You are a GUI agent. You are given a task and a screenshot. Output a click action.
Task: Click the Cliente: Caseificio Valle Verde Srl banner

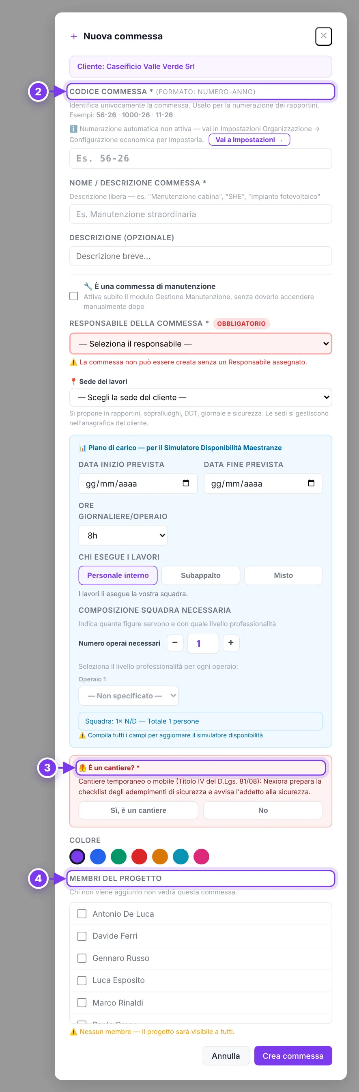(x=200, y=67)
